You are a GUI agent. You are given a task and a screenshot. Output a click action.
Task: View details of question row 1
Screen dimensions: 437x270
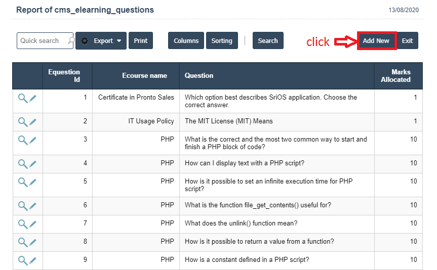point(23,98)
